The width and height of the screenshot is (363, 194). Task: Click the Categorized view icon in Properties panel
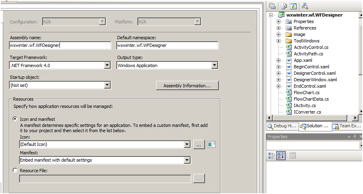click(x=271, y=156)
